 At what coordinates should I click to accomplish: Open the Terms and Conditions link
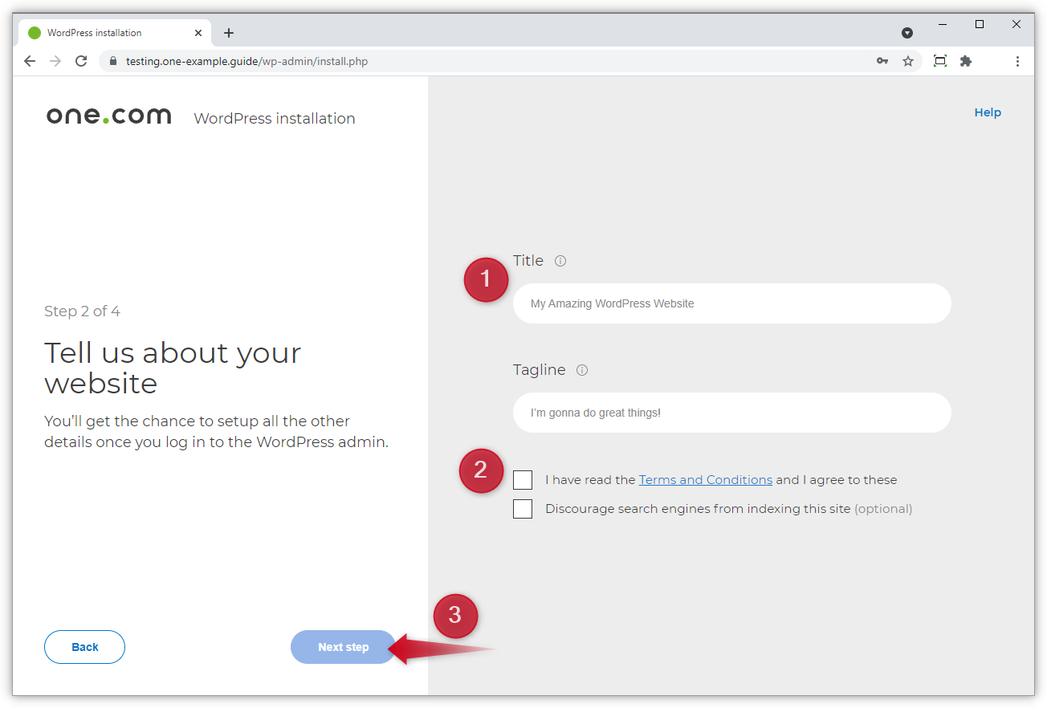[x=706, y=480]
